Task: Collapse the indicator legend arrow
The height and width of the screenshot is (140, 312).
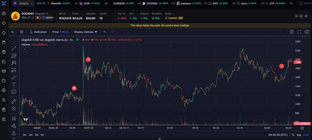Action: pos(24,49)
